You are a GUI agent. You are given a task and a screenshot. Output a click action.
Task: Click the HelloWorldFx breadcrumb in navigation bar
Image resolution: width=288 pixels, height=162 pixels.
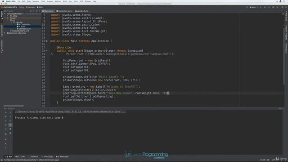pos(9,7)
